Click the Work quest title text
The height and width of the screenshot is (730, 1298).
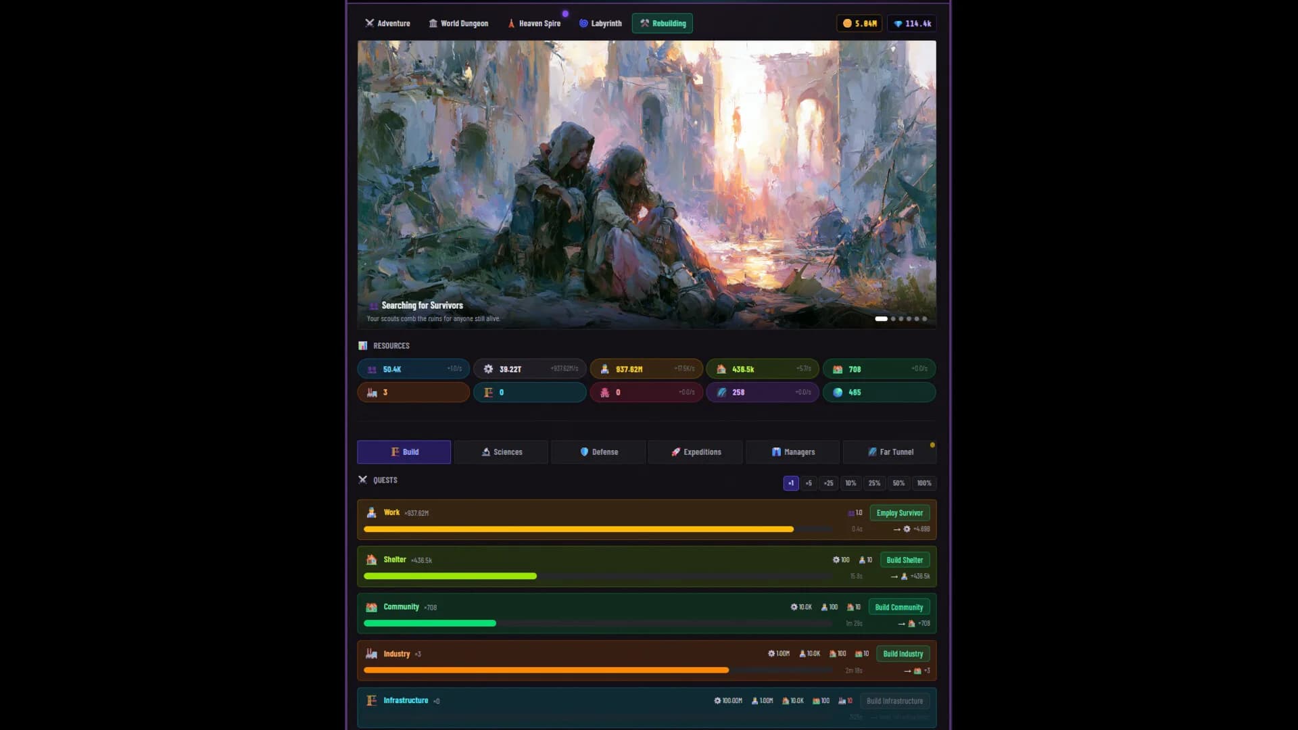391,512
